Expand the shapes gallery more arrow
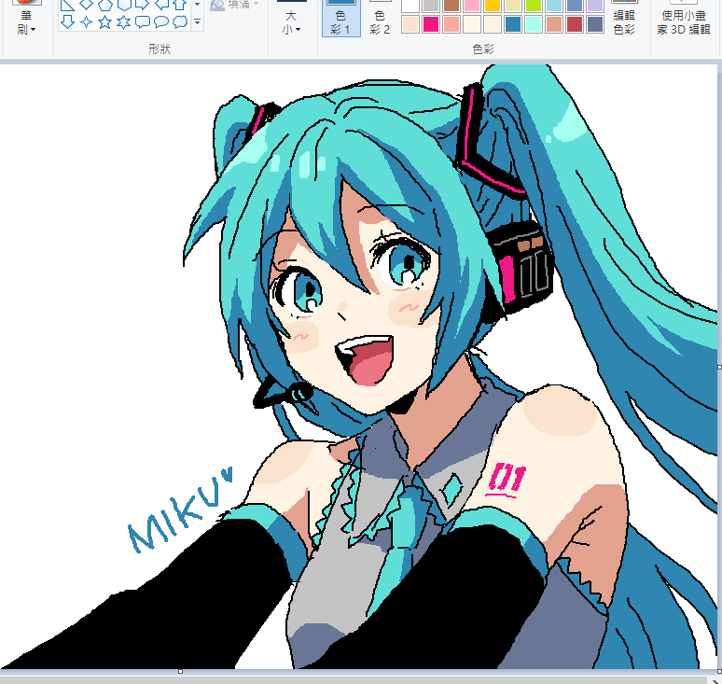Image resolution: width=722 pixels, height=684 pixels. [x=197, y=21]
